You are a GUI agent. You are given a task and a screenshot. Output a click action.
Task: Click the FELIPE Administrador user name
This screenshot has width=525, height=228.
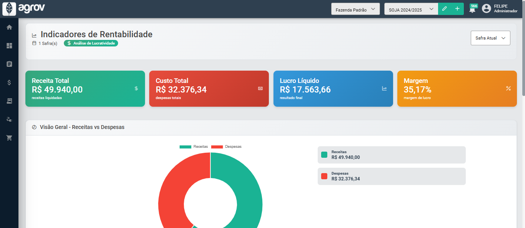(x=505, y=9)
